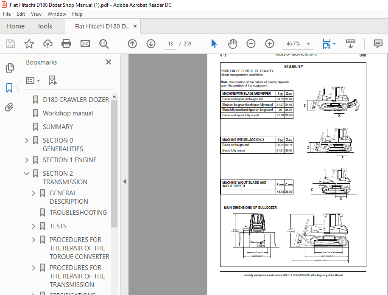Click the Save file icon

(x=11, y=44)
